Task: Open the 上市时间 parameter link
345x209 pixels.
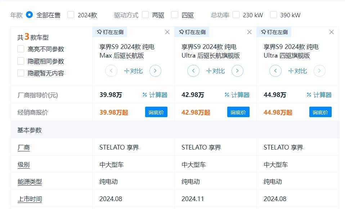Action: 30,199
